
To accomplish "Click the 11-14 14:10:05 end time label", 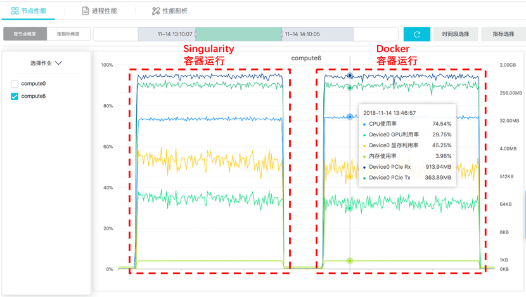I will [302, 34].
